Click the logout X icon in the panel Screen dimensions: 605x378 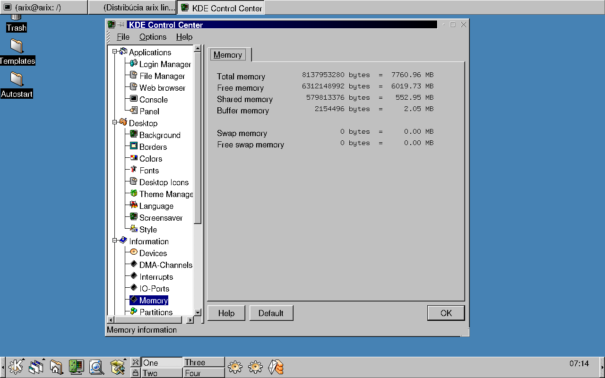point(135,362)
